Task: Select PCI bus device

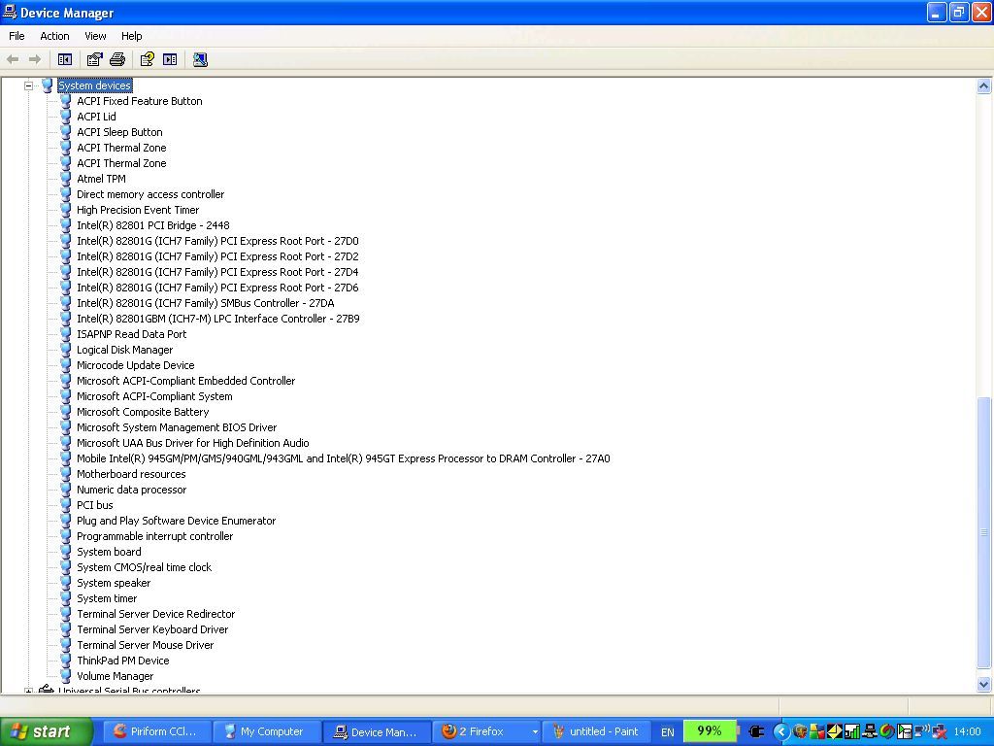Action: click(94, 505)
